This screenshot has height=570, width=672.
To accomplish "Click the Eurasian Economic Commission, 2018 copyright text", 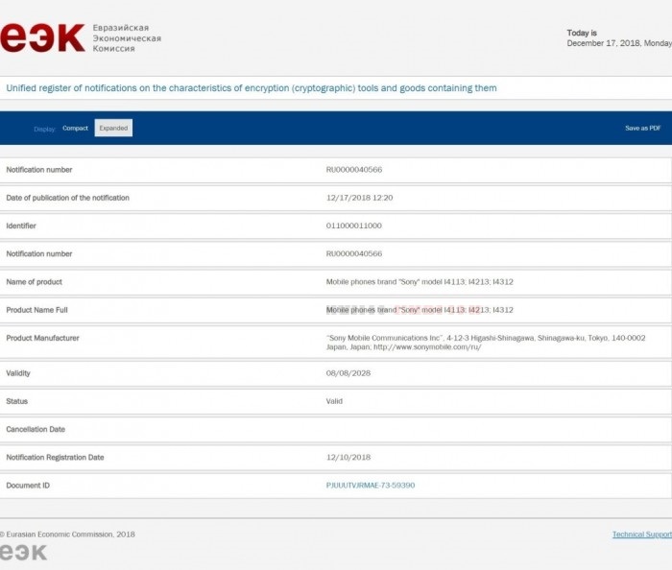I will pyautogui.click(x=67, y=534).
